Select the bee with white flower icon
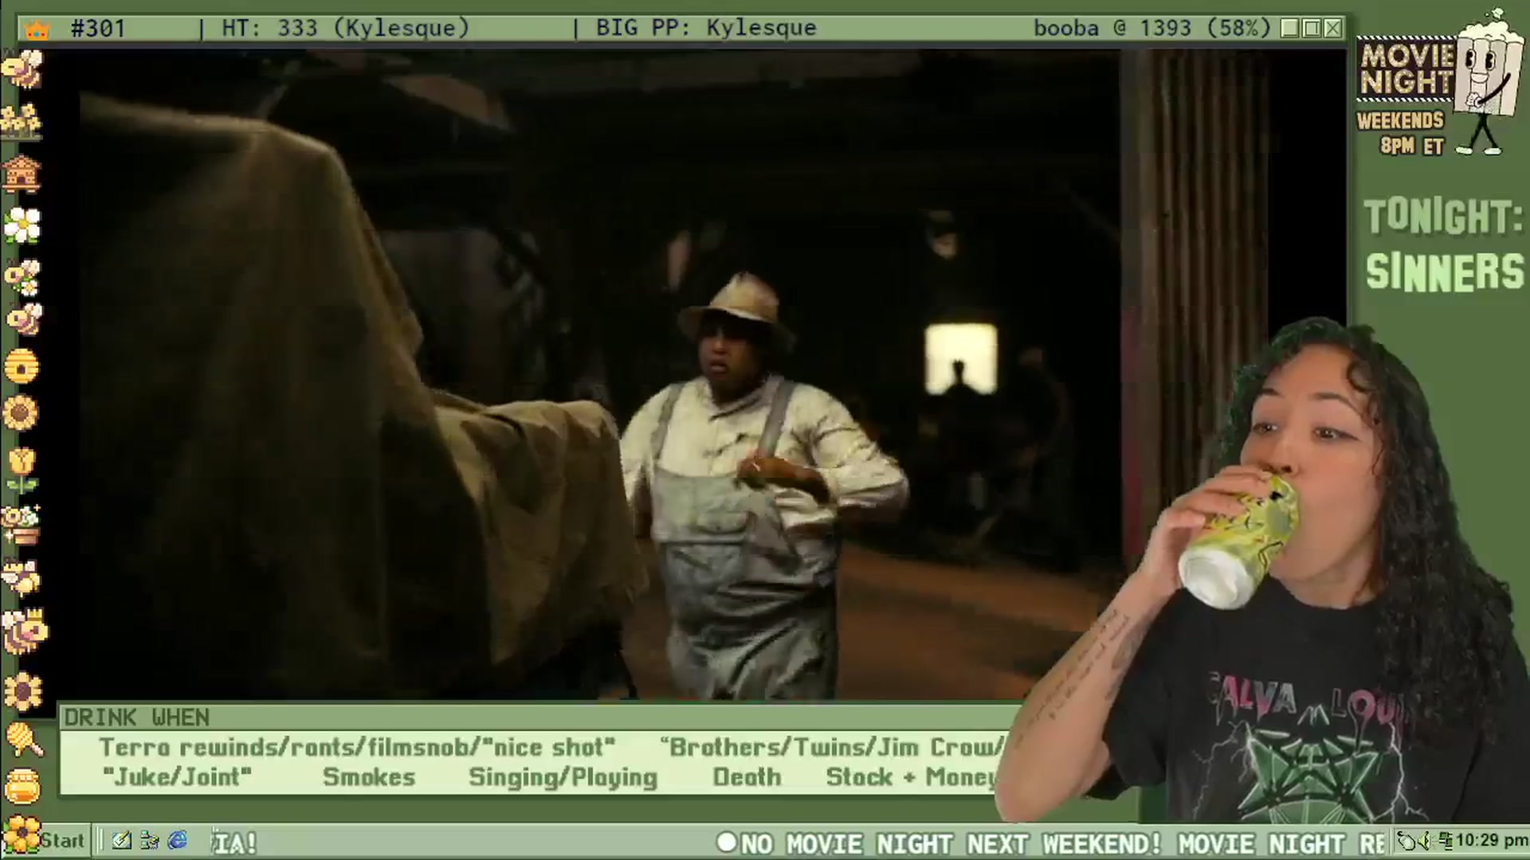 click(x=23, y=277)
